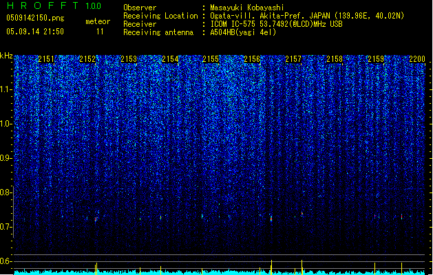Click the date stamp 05.09.14 21:50
The width and height of the screenshot is (433, 275).
35,32
